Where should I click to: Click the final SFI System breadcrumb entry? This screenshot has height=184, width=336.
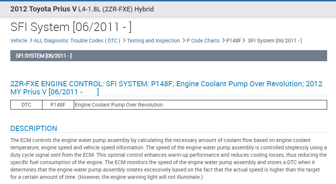(275, 41)
